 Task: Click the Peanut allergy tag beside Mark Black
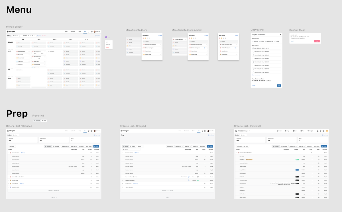(249, 160)
